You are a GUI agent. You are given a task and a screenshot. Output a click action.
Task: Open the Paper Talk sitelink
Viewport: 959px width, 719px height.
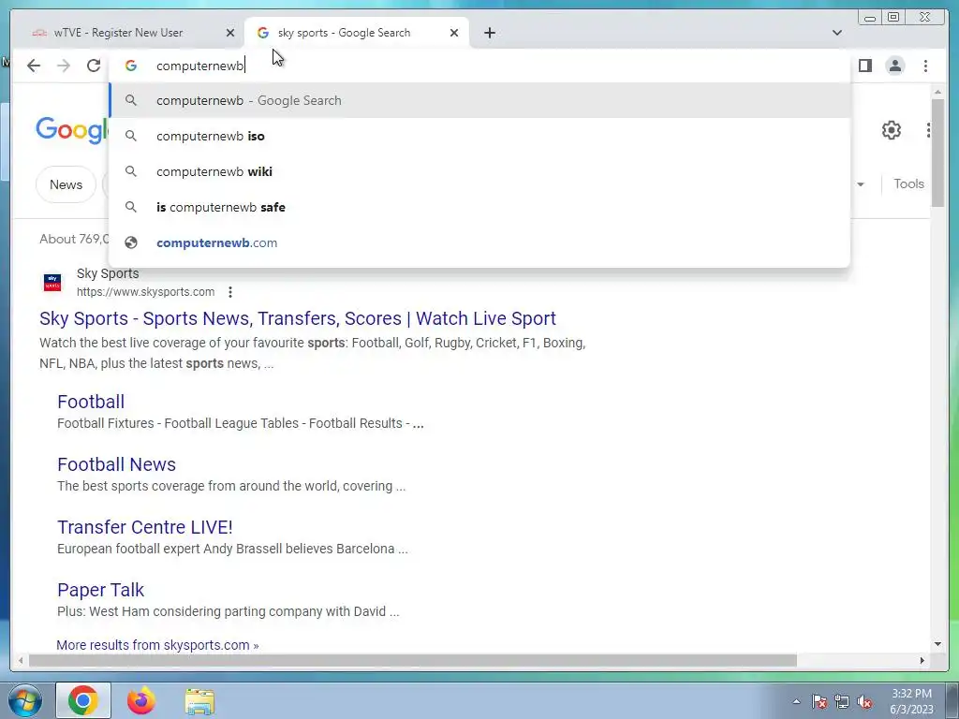coord(101,590)
